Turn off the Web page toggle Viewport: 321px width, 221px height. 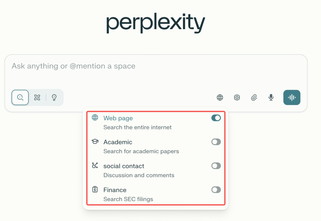[216, 118]
